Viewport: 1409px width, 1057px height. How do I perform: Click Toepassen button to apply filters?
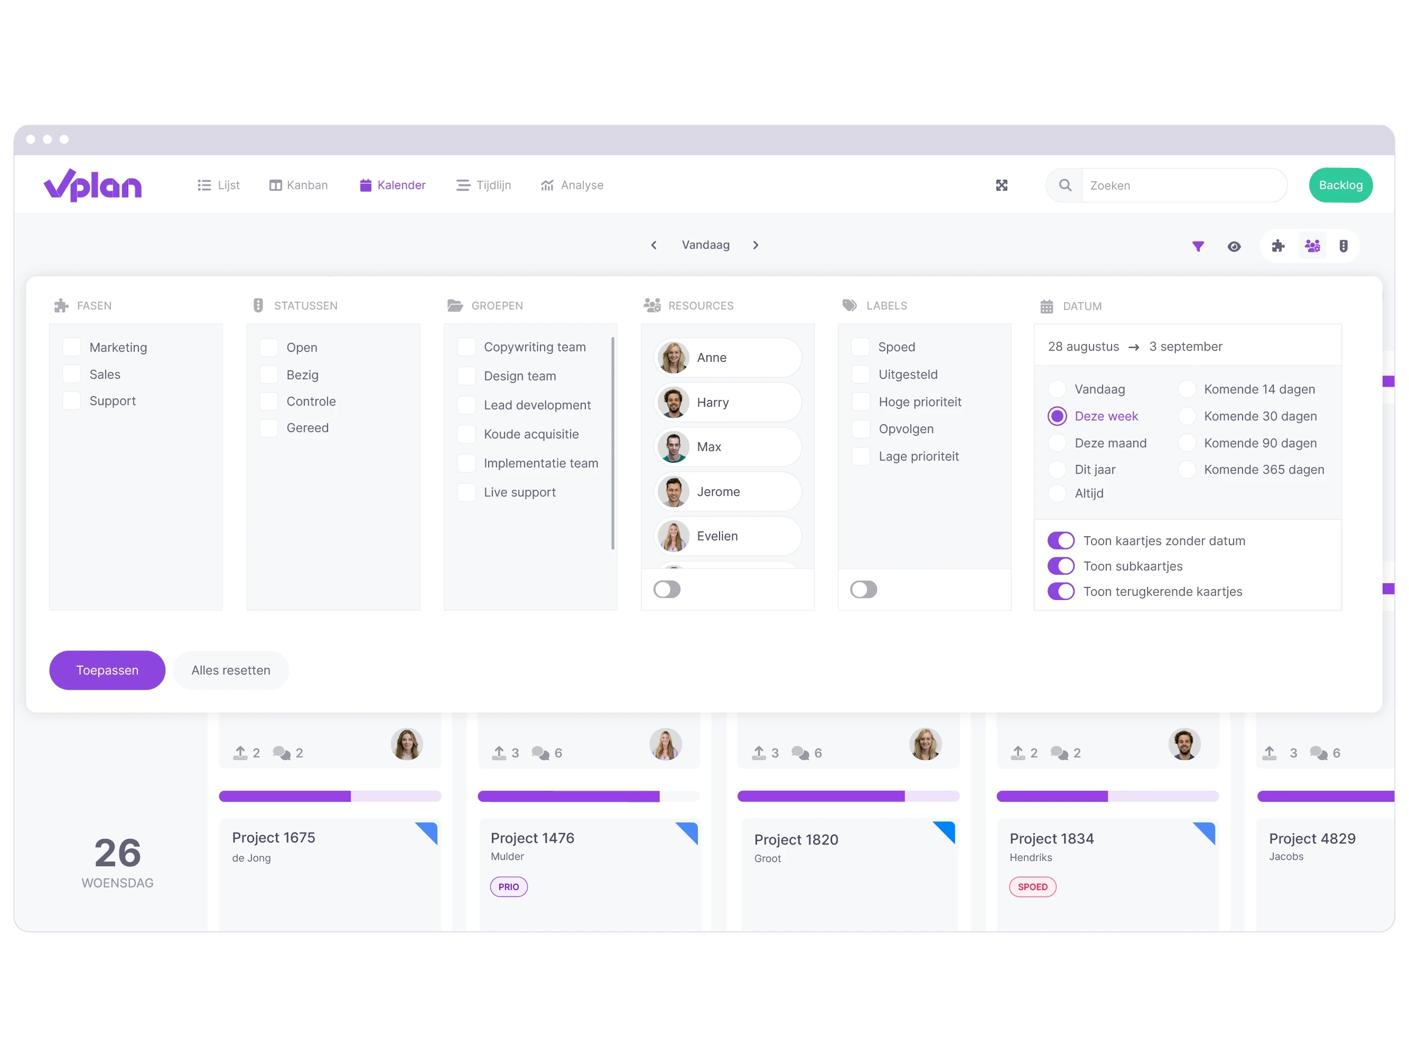(108, 669)
